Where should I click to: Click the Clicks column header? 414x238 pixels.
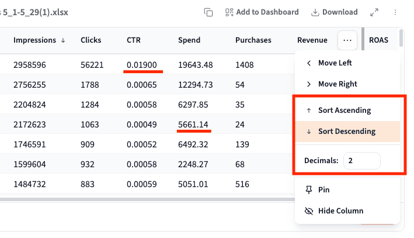(91, 40)
